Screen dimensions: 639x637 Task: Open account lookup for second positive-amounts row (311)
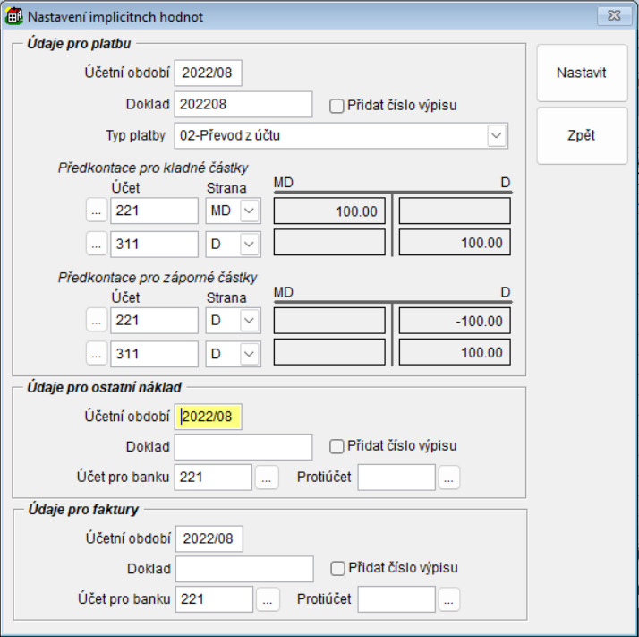[97, 244]
